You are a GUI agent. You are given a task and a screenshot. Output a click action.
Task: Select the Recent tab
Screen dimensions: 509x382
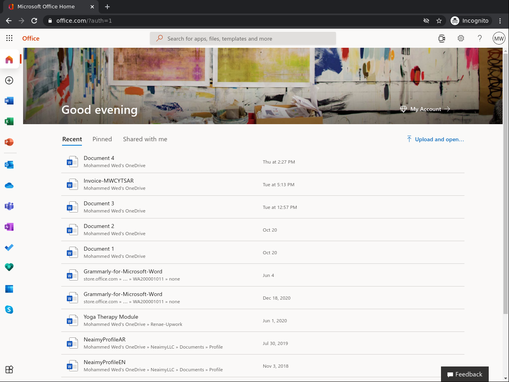[72, 139]
